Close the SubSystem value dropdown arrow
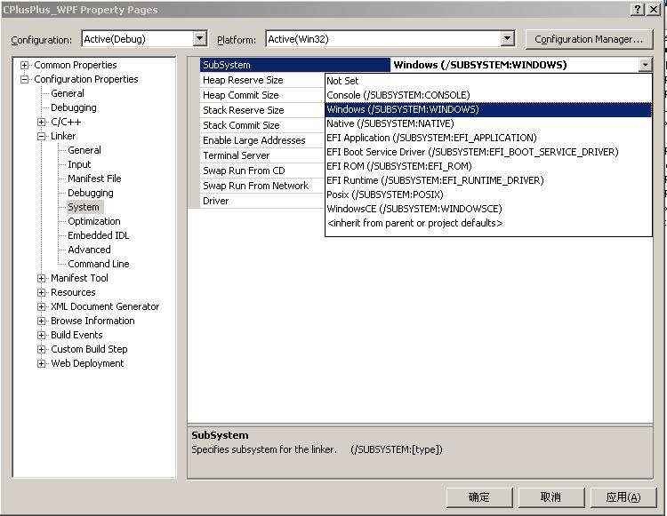This screenshot has height=516, width=667. 646,65
